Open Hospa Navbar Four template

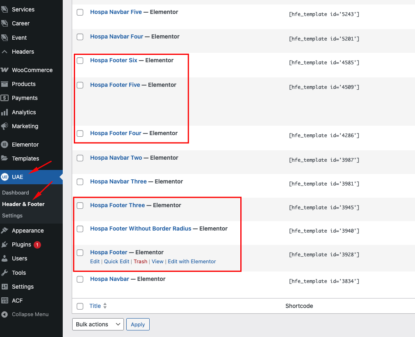(117, 36)
